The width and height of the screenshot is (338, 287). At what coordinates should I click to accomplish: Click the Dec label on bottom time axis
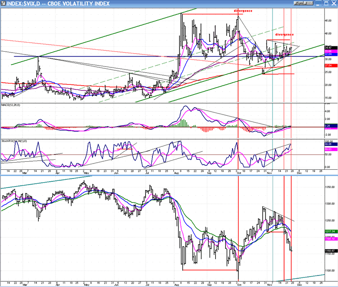[x=298, y=284]
